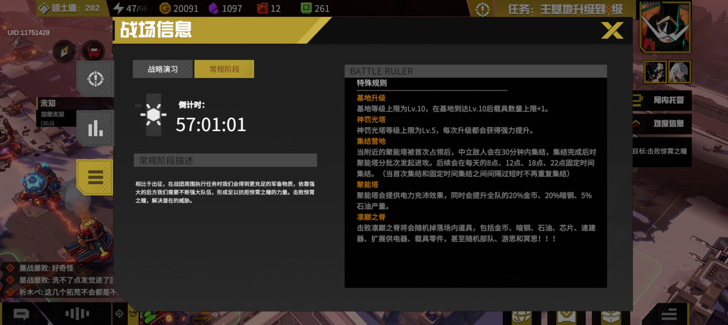Click the green chip 261 resource
Viewport: 728px width, 325px height.
tap(315, 8)
